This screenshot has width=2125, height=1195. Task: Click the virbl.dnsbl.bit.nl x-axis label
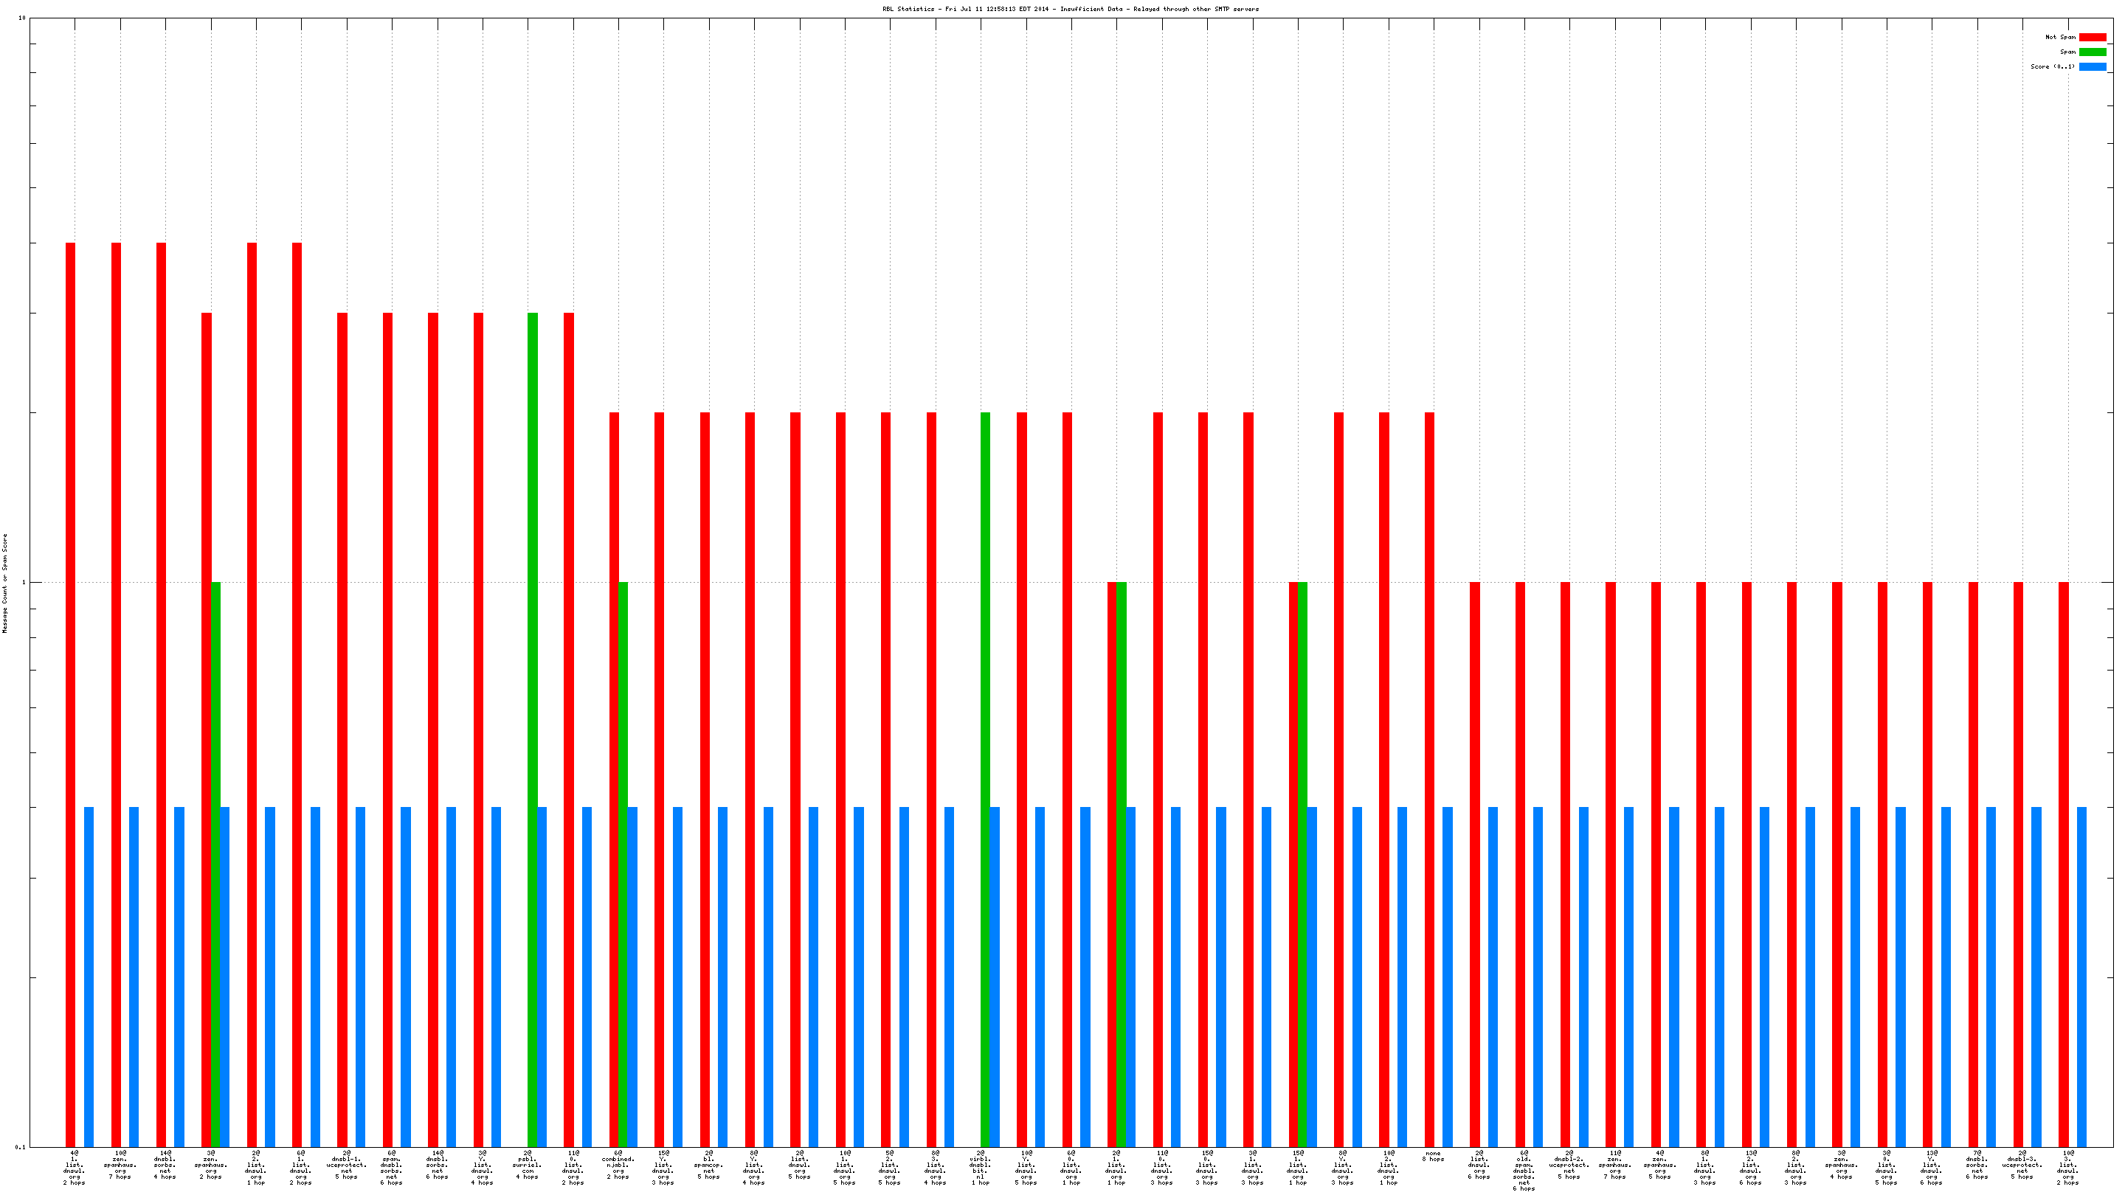(x=980, y=1167)
